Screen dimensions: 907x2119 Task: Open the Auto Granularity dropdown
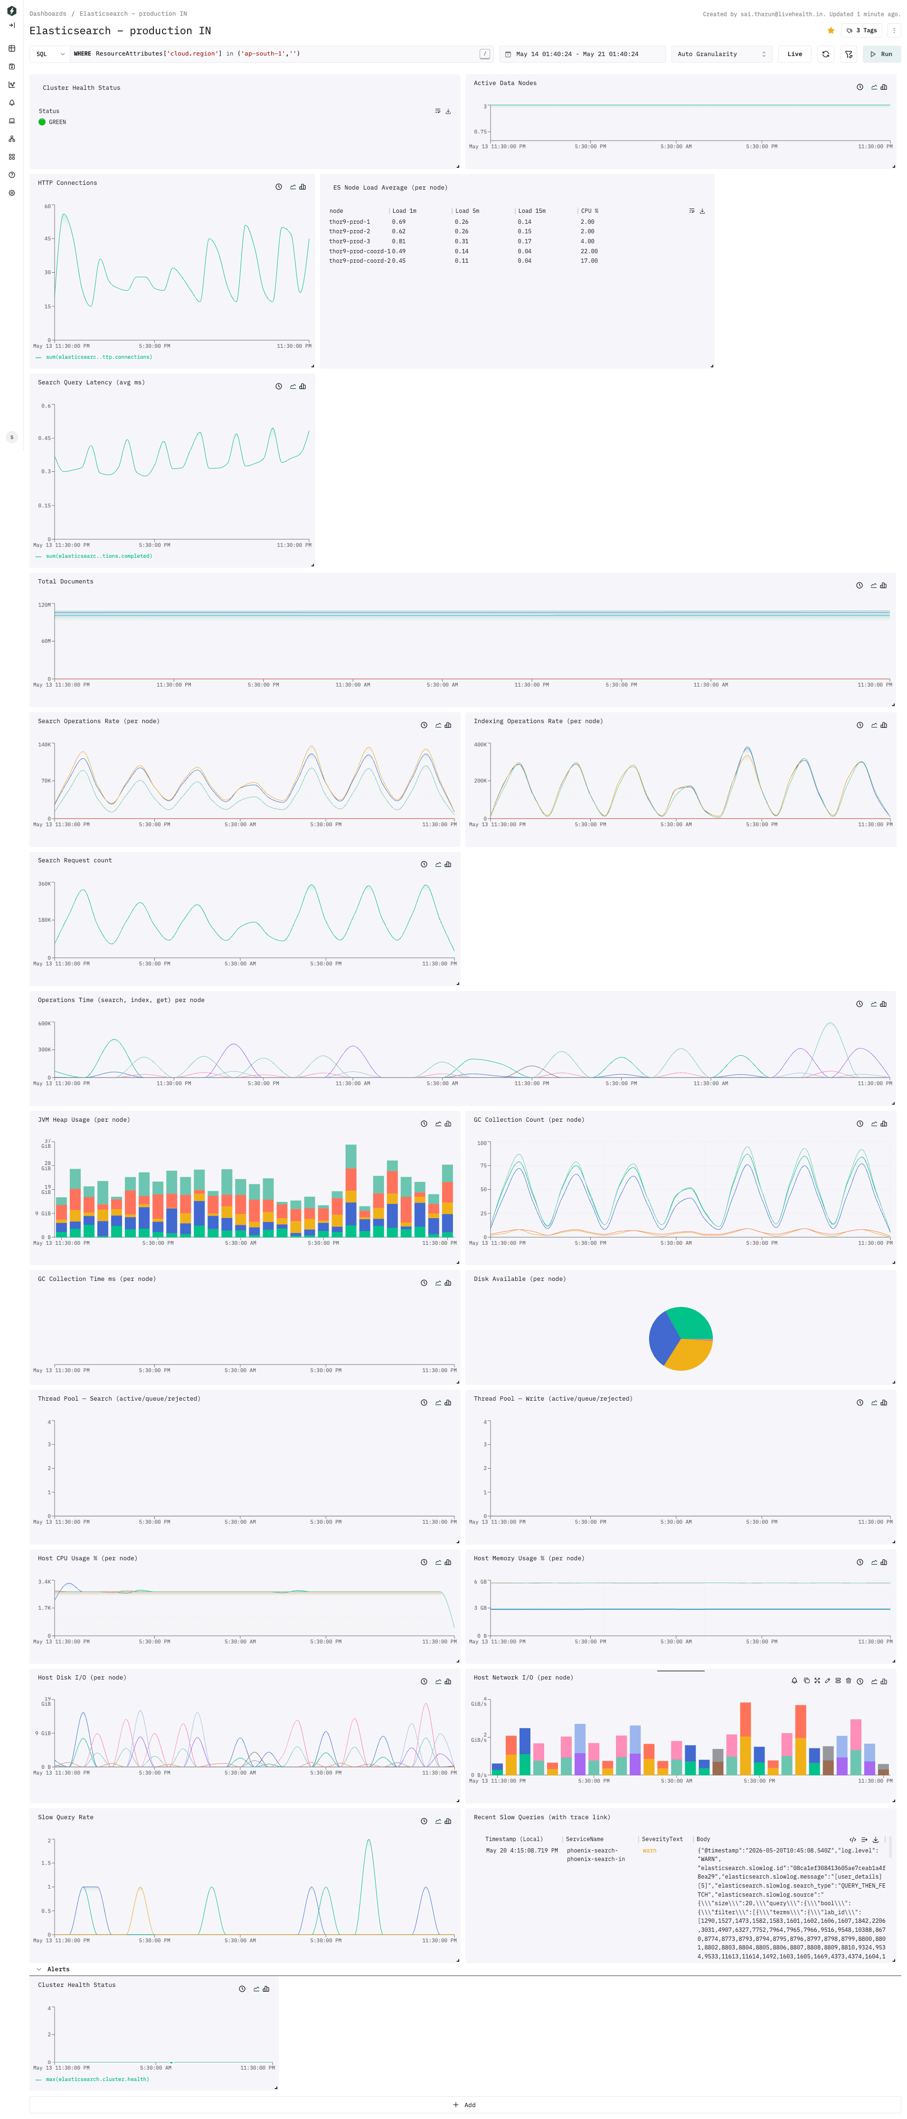(x=721, y=54)
